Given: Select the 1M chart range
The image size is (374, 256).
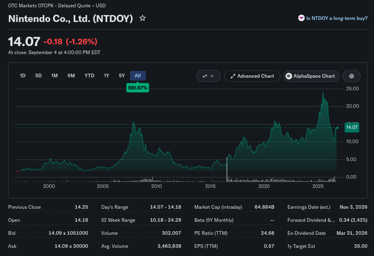Looking at the screenshot, I should (x=54, y=76).
